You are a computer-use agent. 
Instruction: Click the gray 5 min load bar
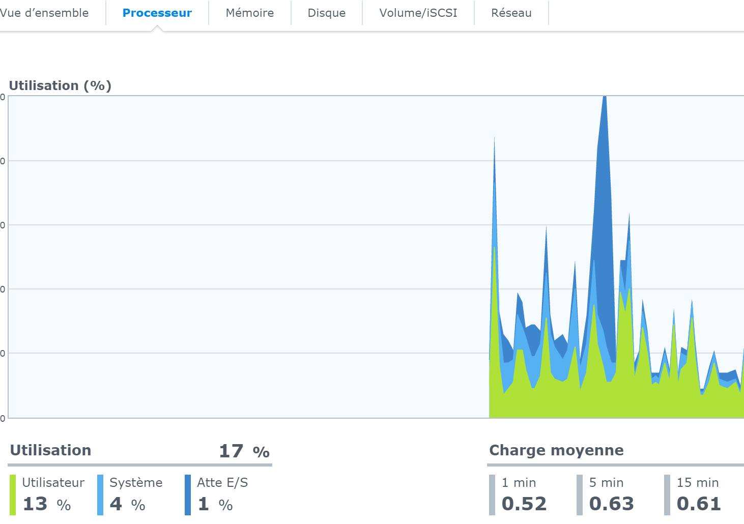(x=580, y=495)
